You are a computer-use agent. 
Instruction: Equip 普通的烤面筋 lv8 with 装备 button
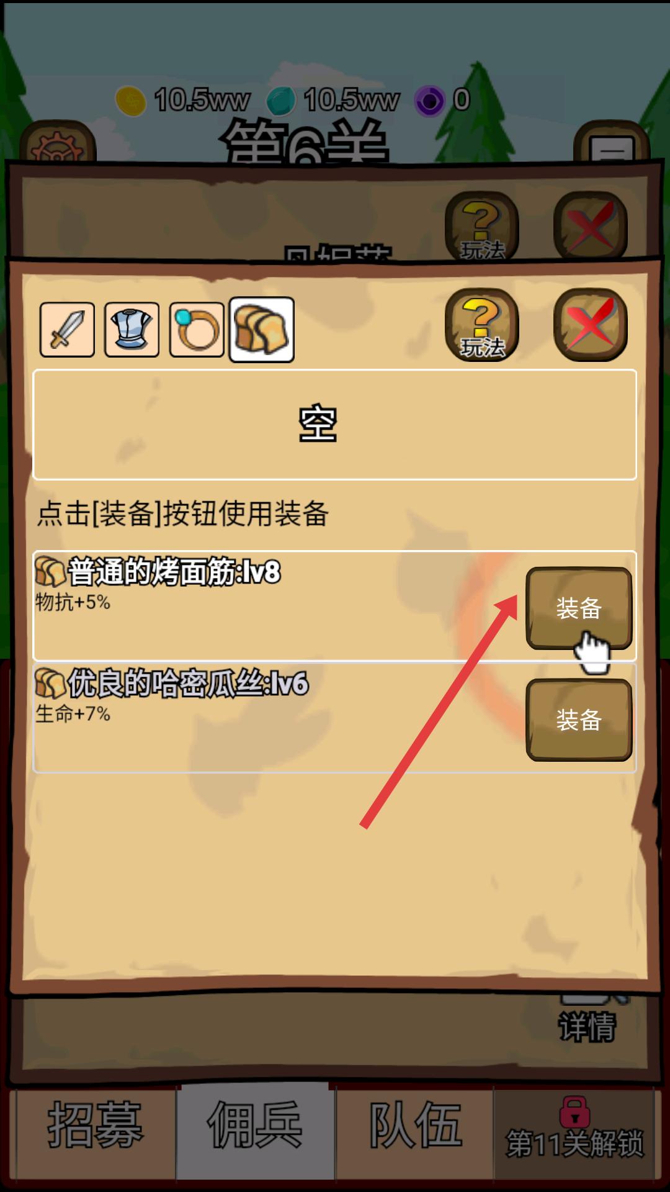point(579,608)
